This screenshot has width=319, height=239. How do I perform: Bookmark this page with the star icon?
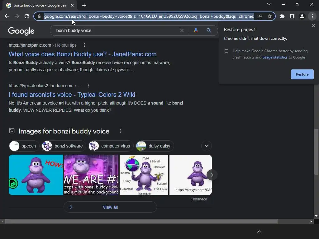(x=270, y=16)
